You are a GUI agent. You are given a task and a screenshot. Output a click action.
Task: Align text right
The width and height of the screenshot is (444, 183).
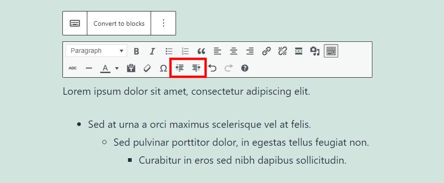click(250, 51)
